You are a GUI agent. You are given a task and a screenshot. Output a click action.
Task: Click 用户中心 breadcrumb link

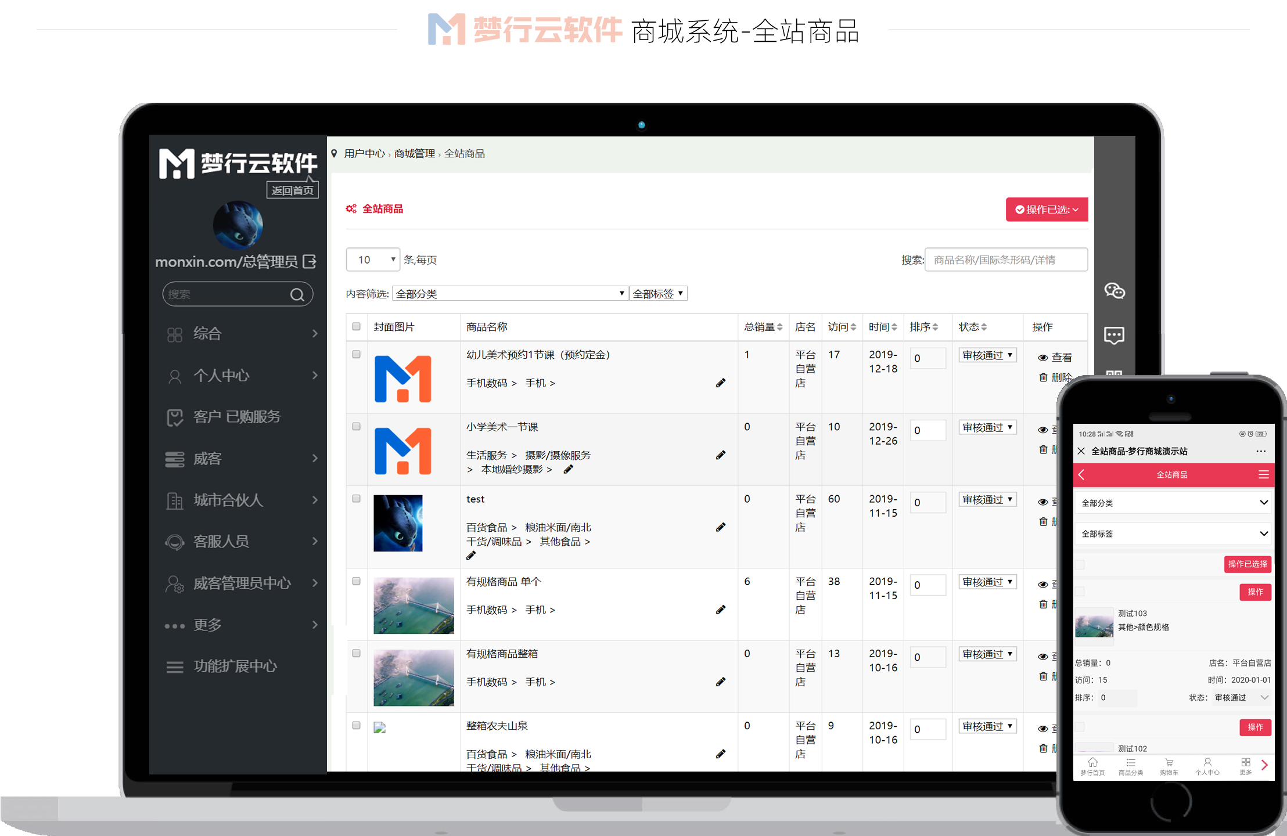pos(364,153)
